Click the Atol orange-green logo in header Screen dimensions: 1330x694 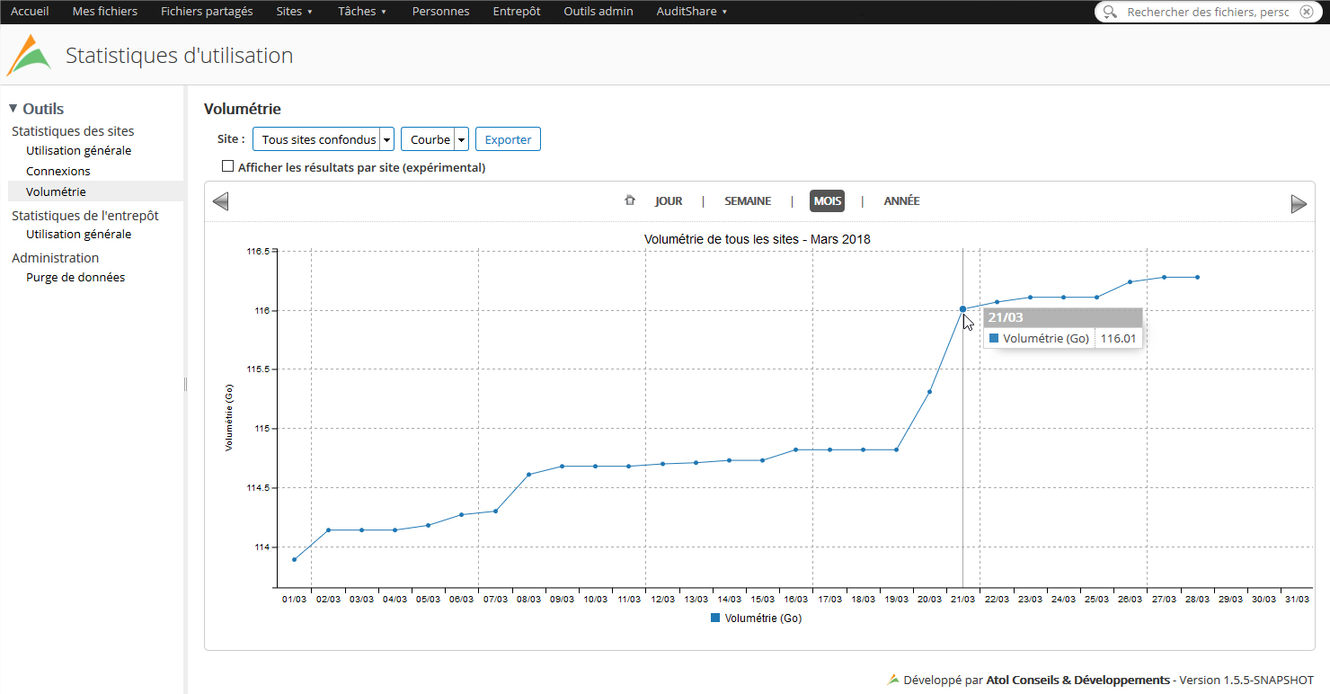pos(29,56)
